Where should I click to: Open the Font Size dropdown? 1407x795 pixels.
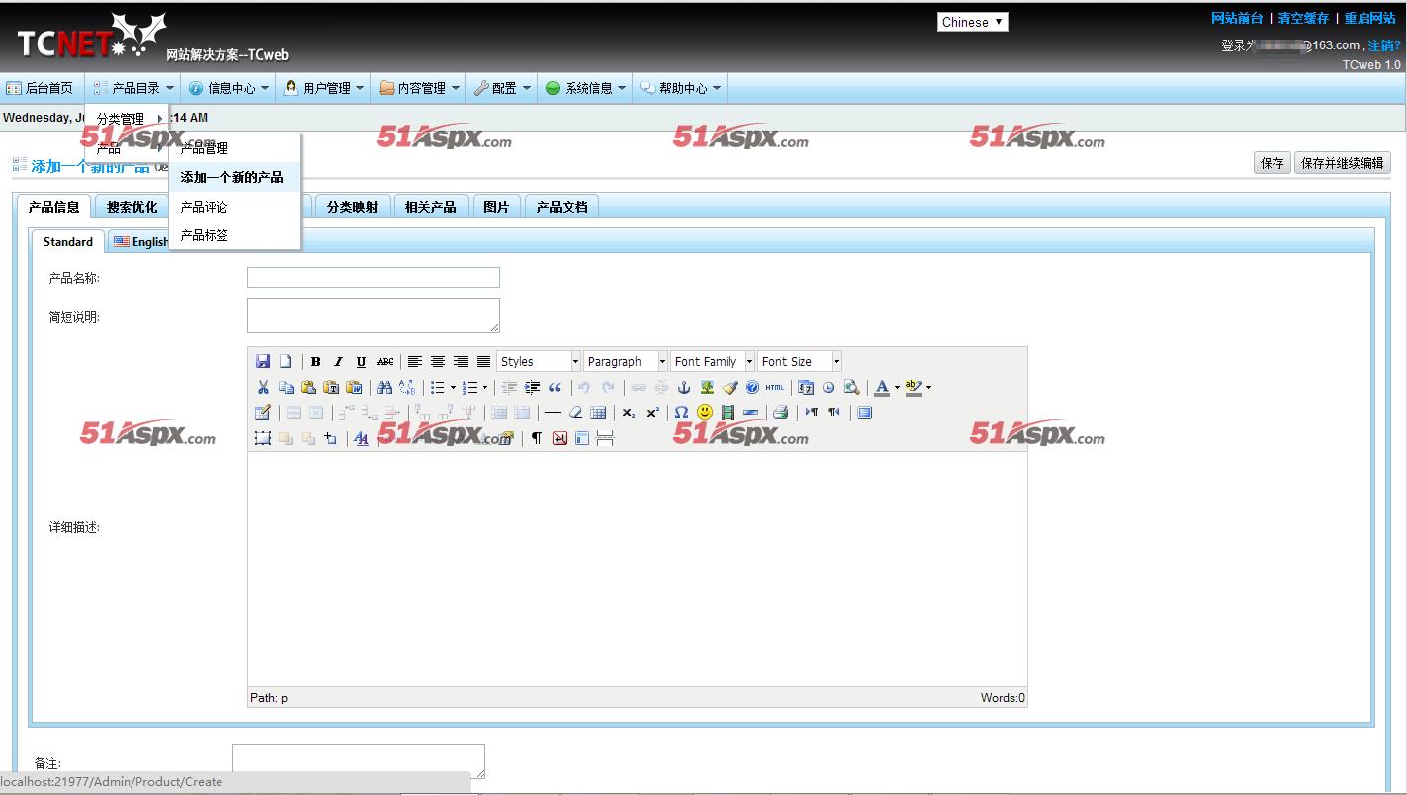[x=800, y=361]
